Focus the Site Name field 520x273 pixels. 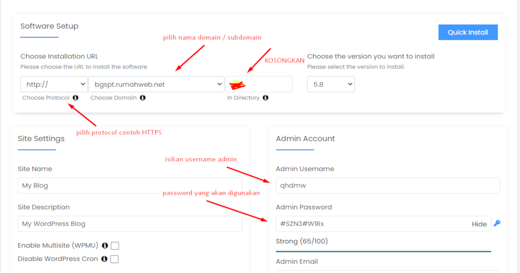[x=130, y=185]
